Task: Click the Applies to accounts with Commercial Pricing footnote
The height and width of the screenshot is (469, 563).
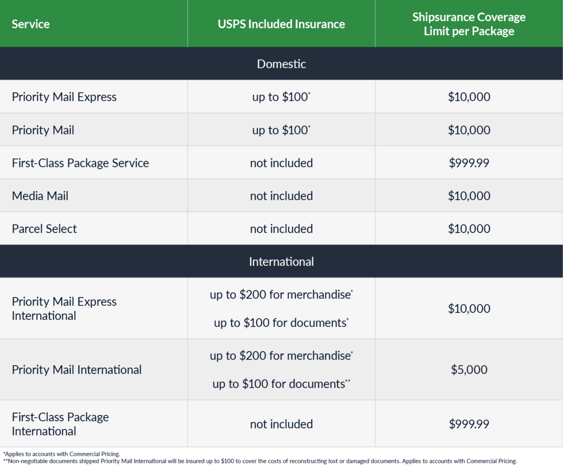Action: (62, 454)
